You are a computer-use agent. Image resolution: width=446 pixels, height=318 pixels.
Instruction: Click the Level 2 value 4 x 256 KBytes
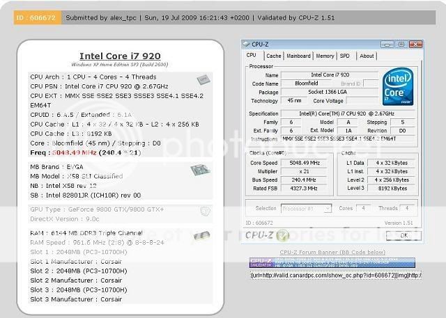click(392, 180)
